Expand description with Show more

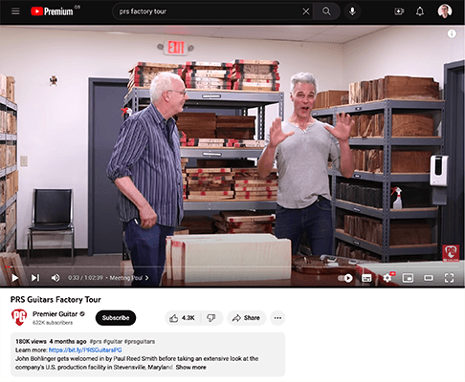190,367
